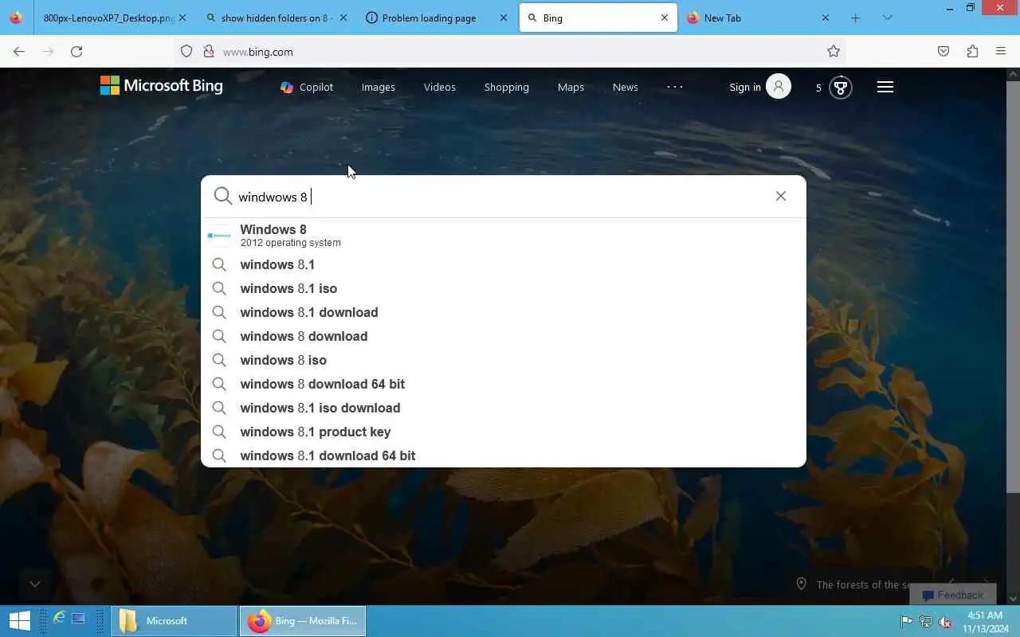Close the New Tab tab
1020x637 pixels.
(x=826, y=18)
